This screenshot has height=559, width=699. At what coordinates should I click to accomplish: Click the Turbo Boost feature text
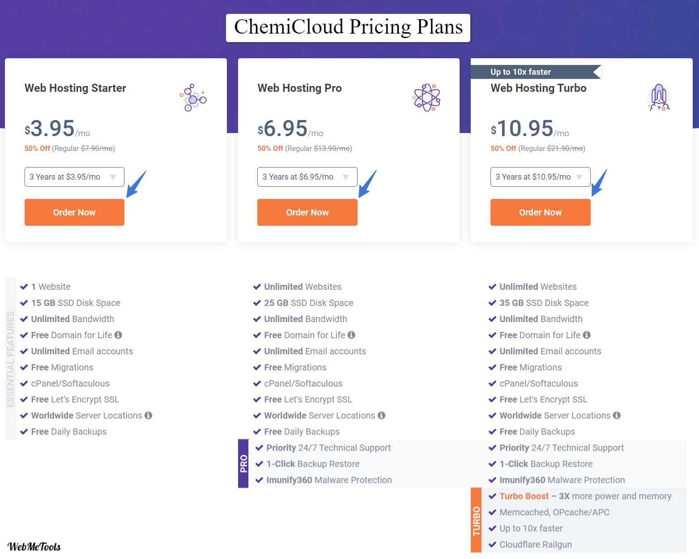pos(524,496)
